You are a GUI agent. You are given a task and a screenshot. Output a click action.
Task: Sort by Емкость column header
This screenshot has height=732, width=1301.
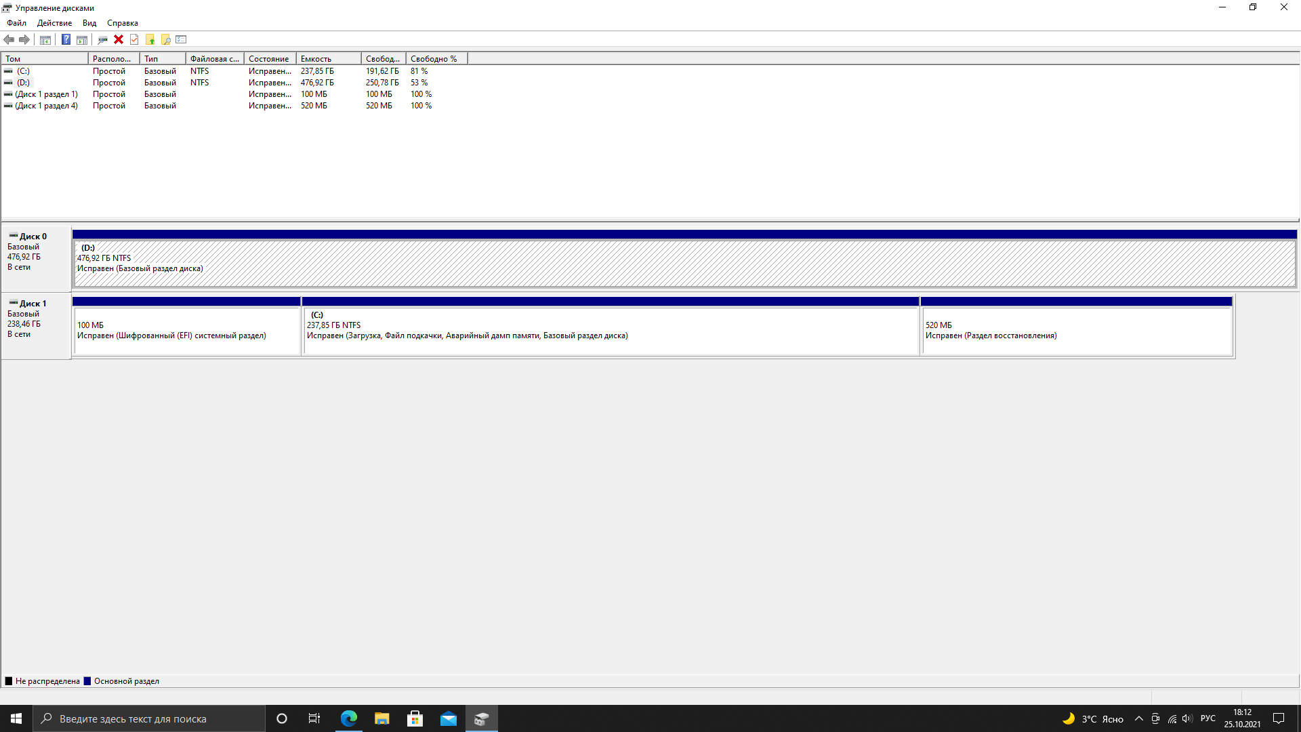pos(328,59)
